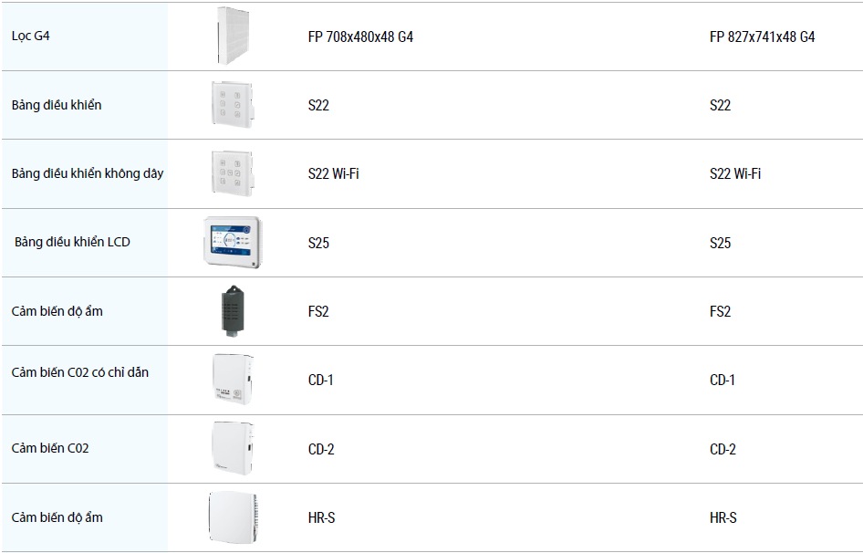This screenshot has width=863, height=553.
Task: Click the FP 827x741x48 G4 model text
Action: 762,37
